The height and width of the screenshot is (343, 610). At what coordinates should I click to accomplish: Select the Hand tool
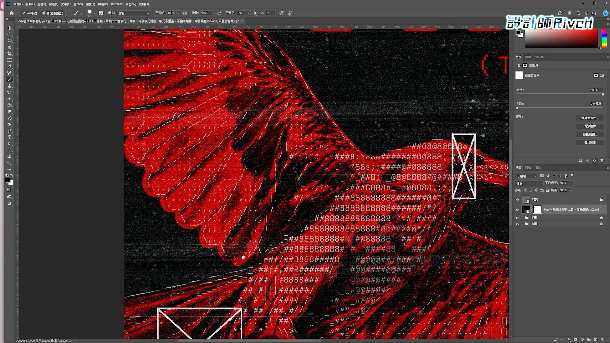tap(10, 157)
